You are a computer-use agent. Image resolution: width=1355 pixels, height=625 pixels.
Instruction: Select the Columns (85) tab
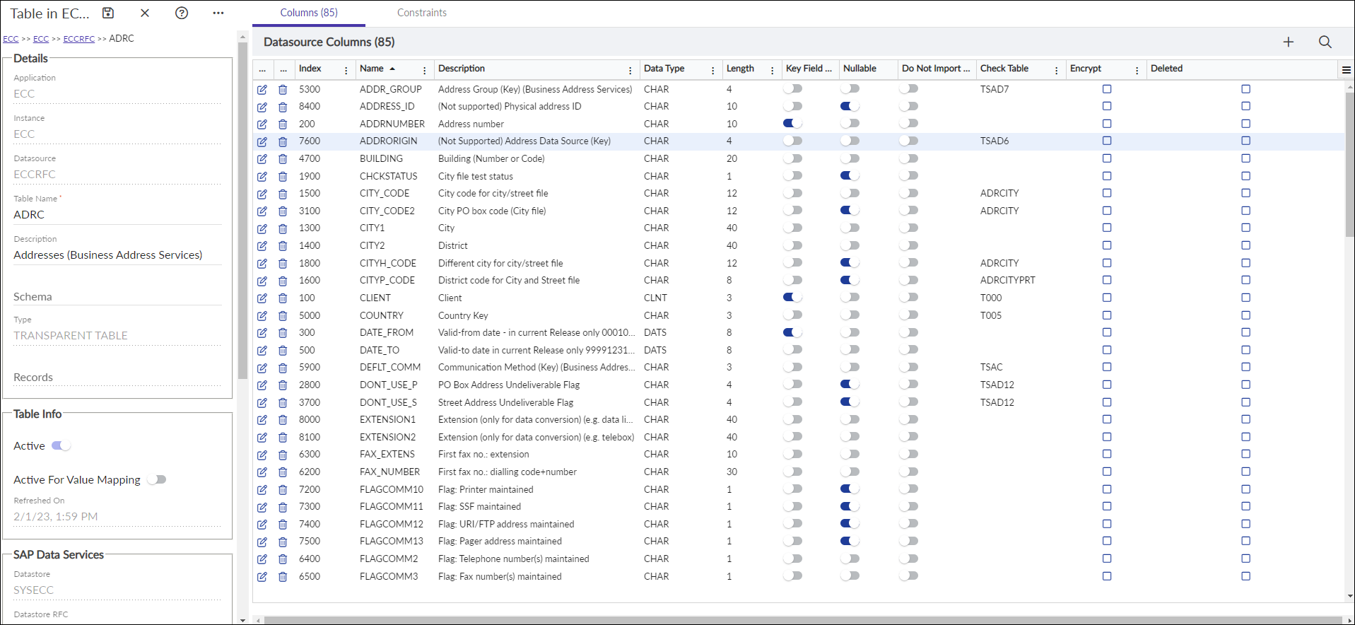pos(309,13)
